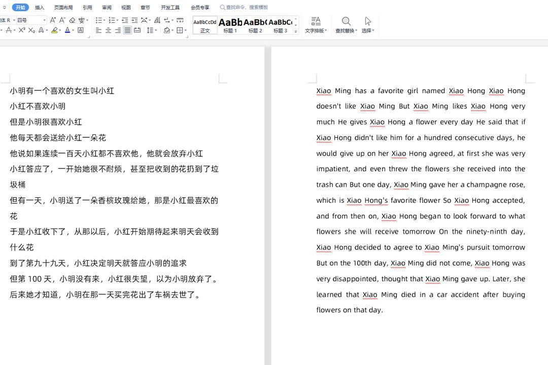
Task: Toggle superscript X² formatting
Action: [22, 30]
